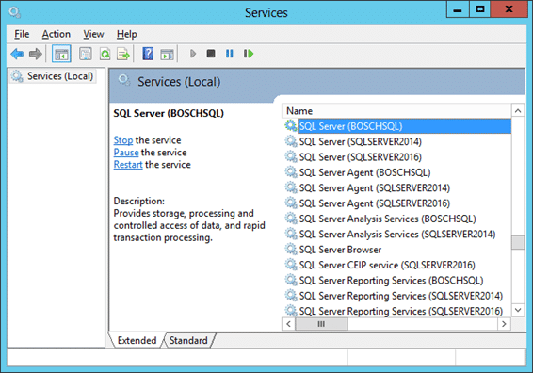
Task: Sort by the Name column header
Action: [396, 111]
